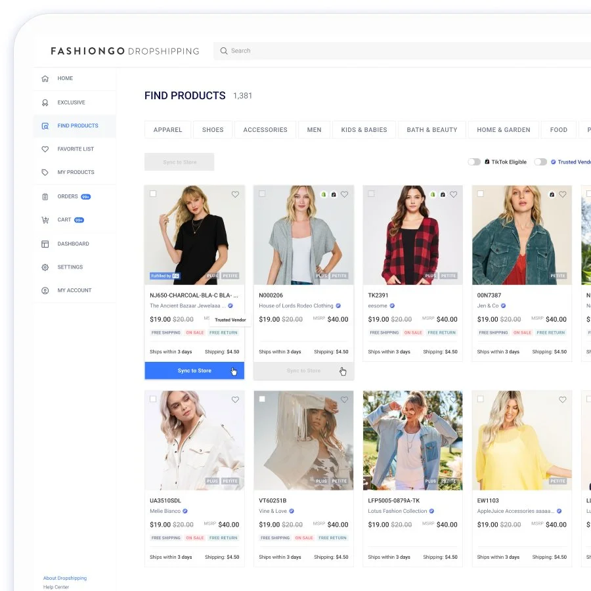Click the search magnifier icon

coord(224,51)
